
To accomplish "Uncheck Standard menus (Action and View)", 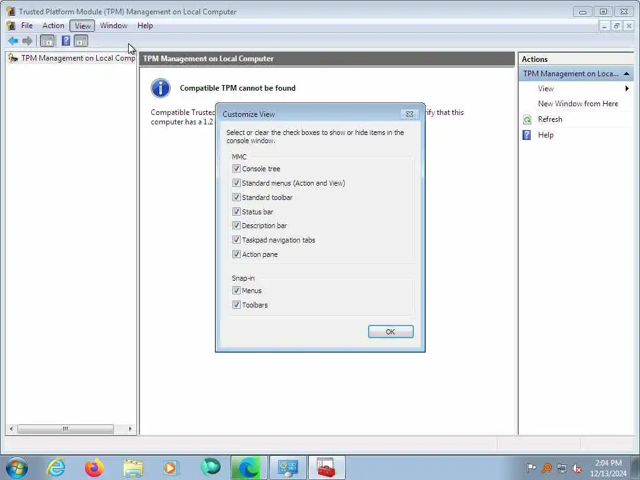I will click(236, 183).
